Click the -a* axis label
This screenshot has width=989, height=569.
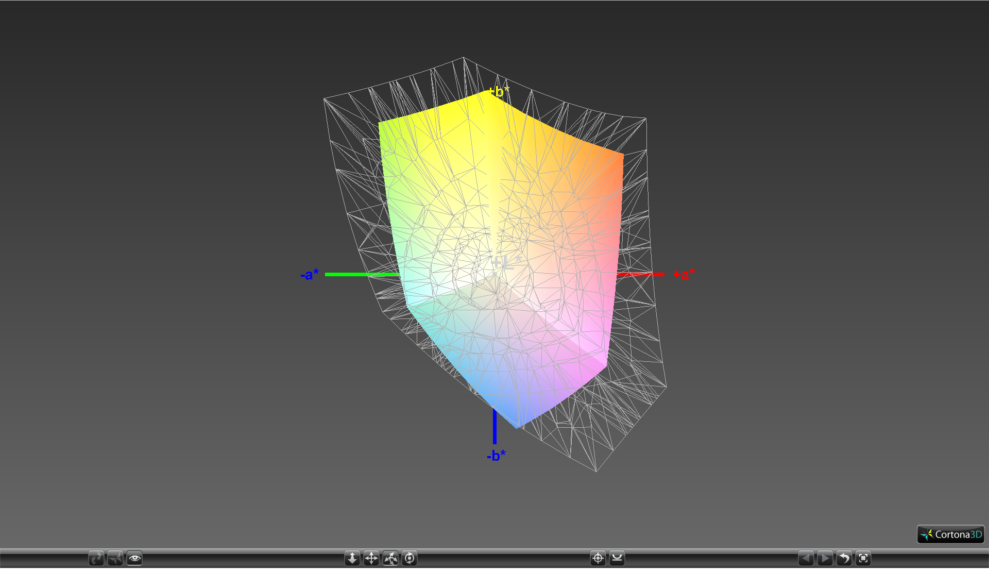[310, 274]
